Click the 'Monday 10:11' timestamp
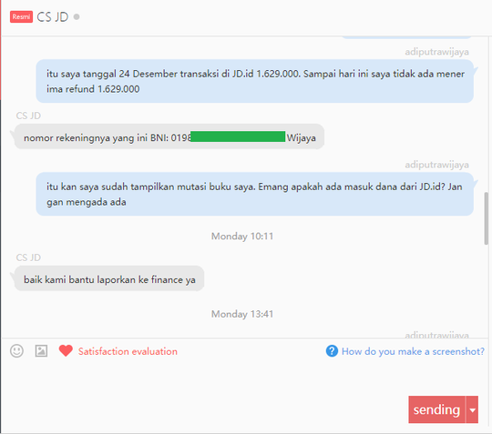This screenshot has height=434, width=492. coord(242,236)
